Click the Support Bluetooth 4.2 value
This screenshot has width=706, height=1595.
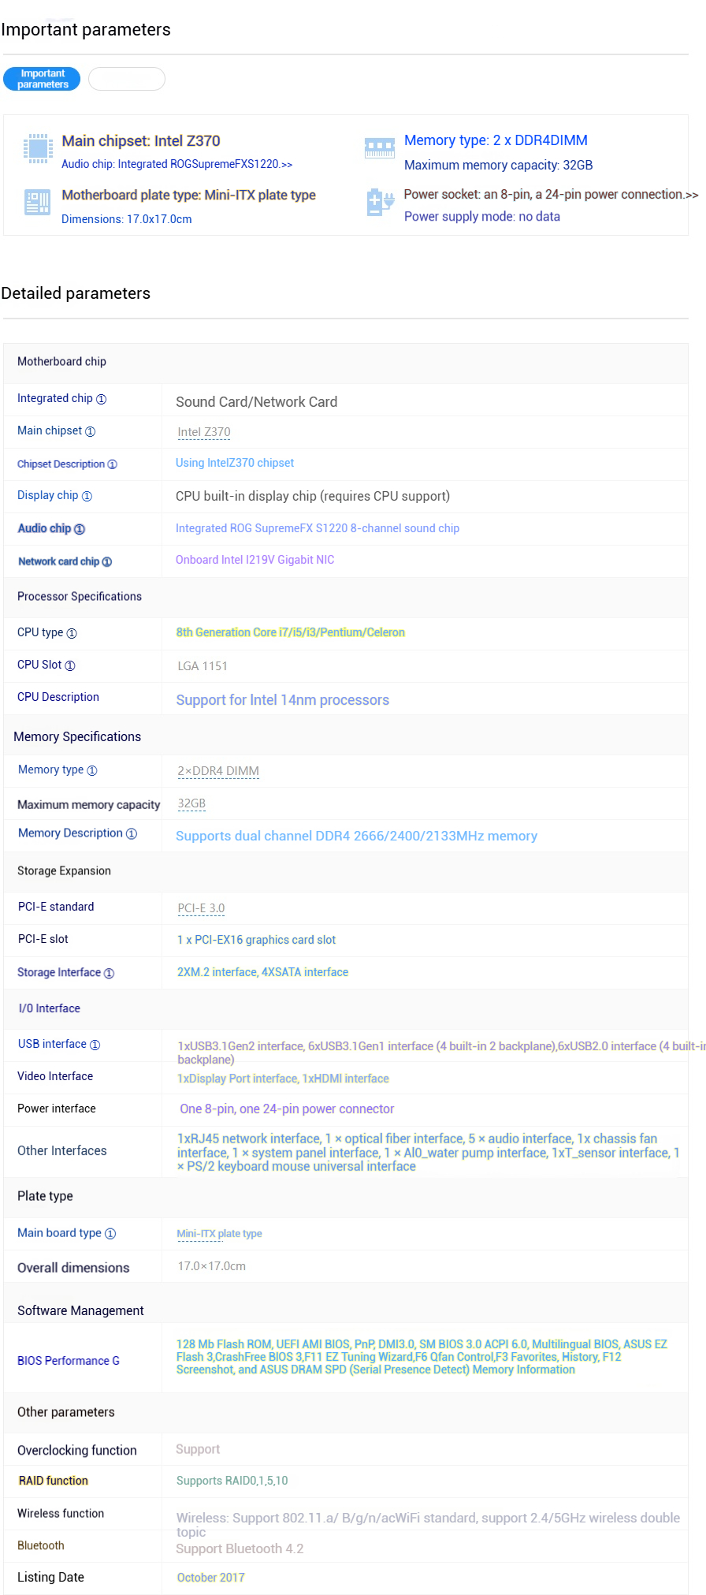pos(240,1549)
